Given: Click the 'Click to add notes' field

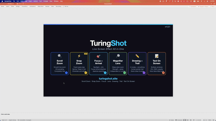Looking at the screenshot, I should click(5, 114).
